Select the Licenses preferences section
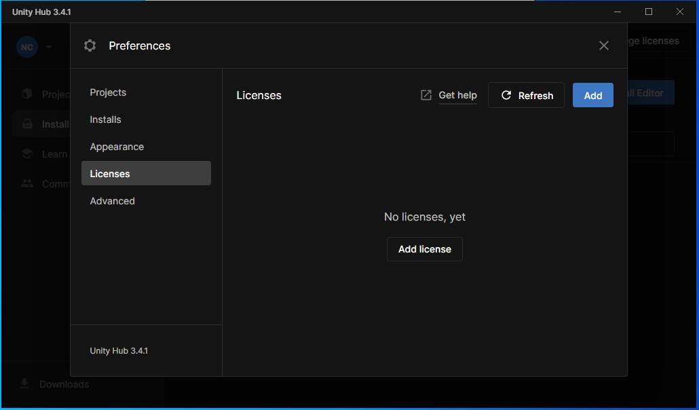The image size is (699, 410). 146,173
